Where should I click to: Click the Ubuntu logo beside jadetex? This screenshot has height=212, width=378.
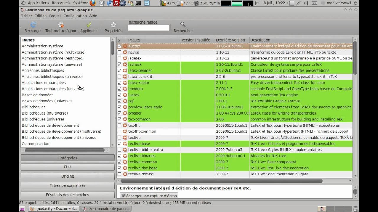coord(125,58)
